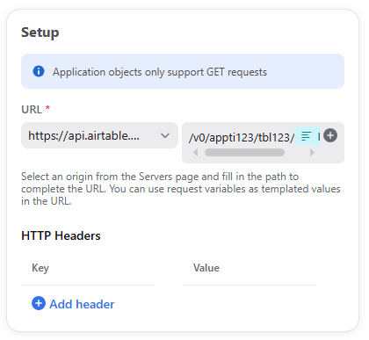The width and height of the screenshot is (369, 340).
Task: Open the https://api.airtable origin dropdown
Action: pyautogui.click(x=99, y=135)
